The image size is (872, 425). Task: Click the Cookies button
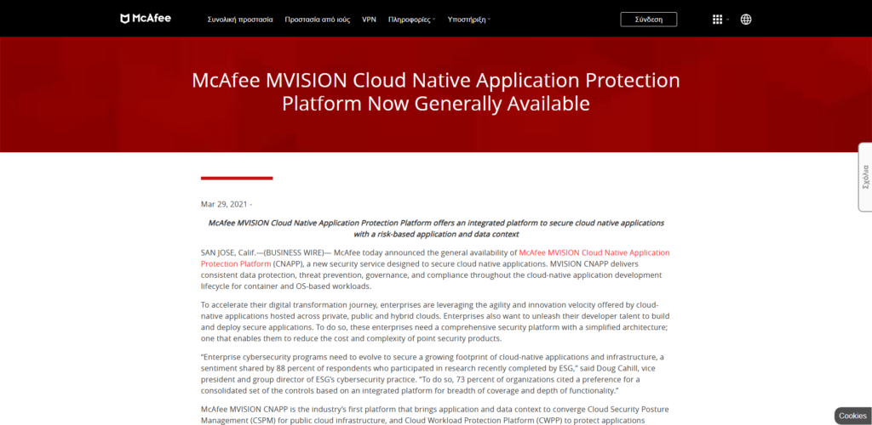pyautogui.click(x=852, y=416)
